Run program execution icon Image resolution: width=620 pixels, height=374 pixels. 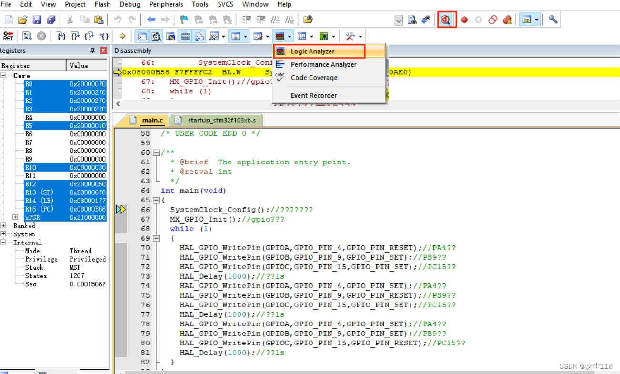27,36
